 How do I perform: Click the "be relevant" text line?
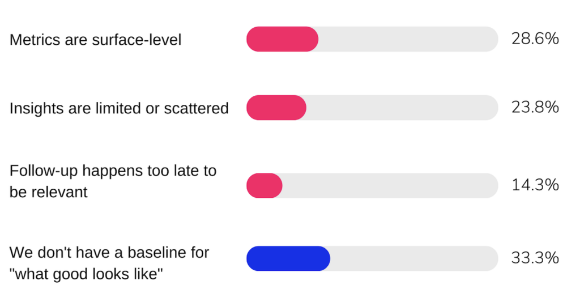tap(49, 192)
